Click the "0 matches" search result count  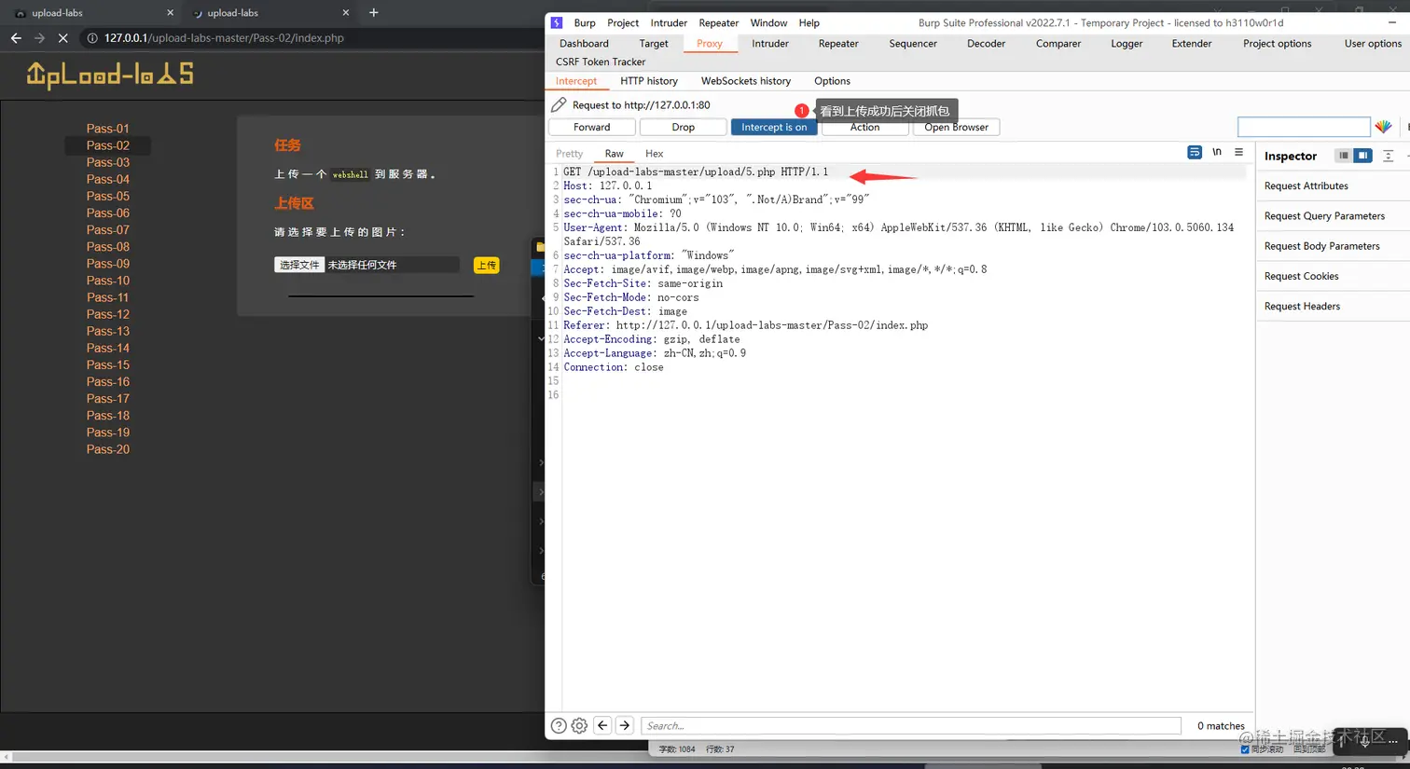(1221, 725)
